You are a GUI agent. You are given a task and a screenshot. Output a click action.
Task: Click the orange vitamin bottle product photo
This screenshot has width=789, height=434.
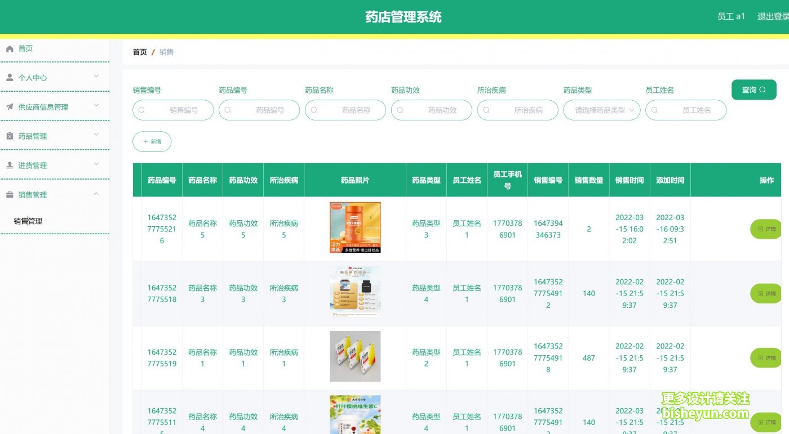355,227
